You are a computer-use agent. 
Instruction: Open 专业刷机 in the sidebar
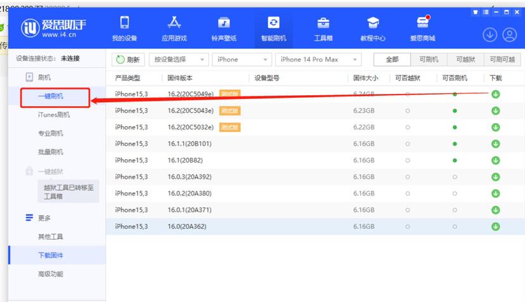tap(51, 133)
